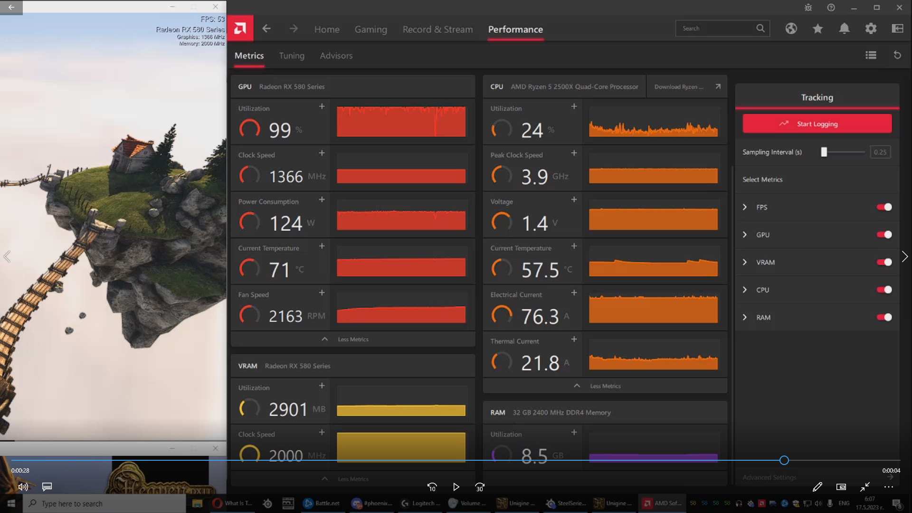Select the Metrics sub-tab
The height and width of the screenshot is (513, 912).
249,56
